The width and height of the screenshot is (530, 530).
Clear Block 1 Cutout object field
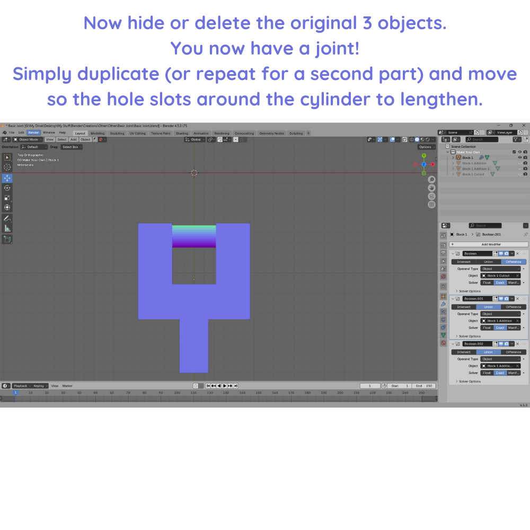click(x=517, y=276)
